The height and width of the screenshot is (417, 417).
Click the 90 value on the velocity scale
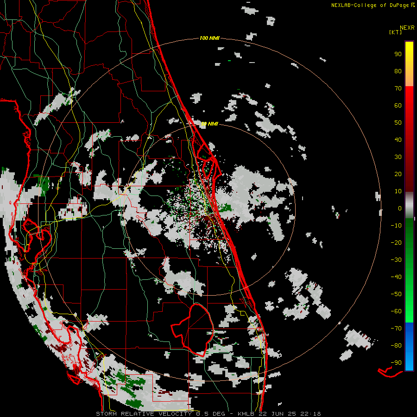tap(398, 54)
